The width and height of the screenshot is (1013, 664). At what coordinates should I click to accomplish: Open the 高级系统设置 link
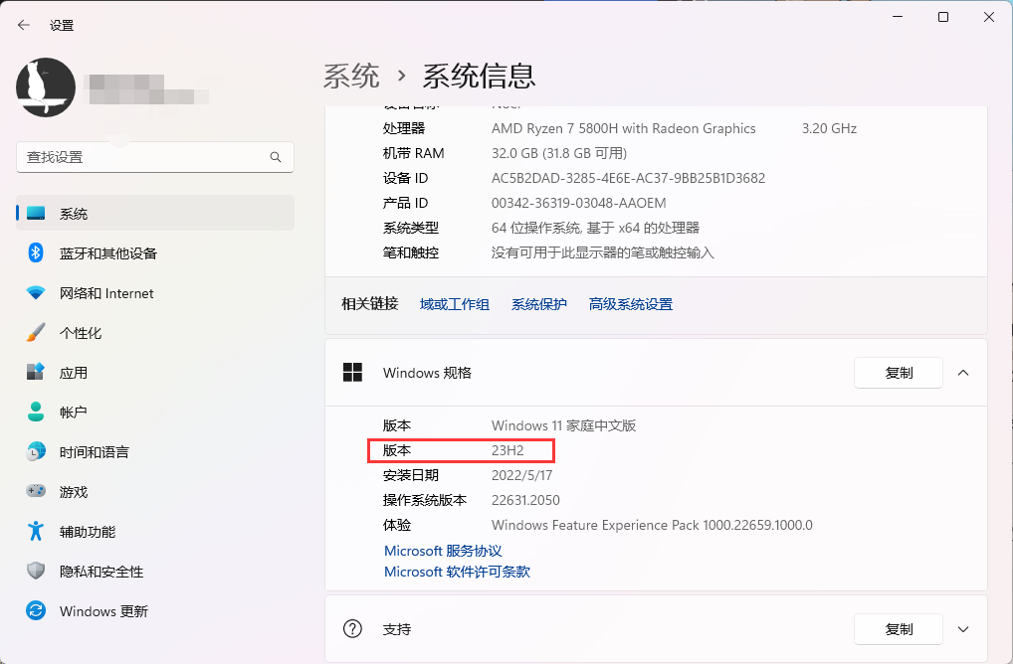[x=630, y=304]
